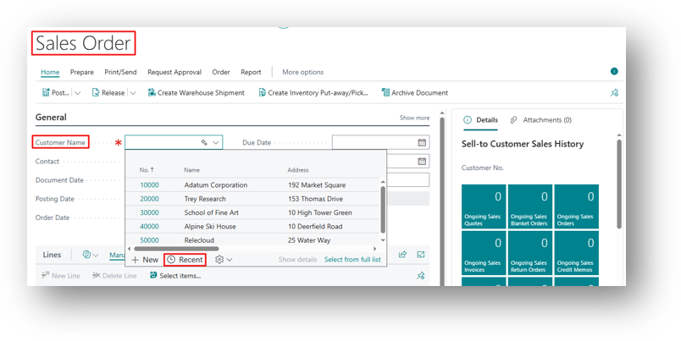
Task: Expand the Lines section to full screen
Action: click(x=420, y=254)
